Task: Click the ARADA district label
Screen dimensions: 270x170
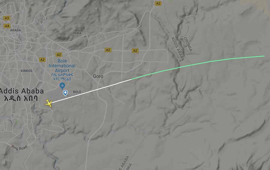Action: 16,30
